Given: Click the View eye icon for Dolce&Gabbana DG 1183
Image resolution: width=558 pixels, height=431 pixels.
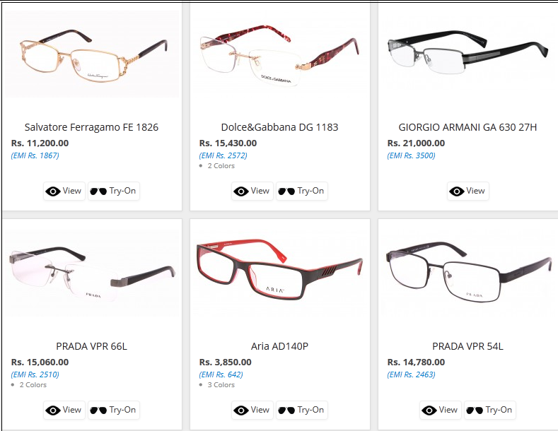Looking at the screenshot, I should pyautogui.click(x=241, y=191).
